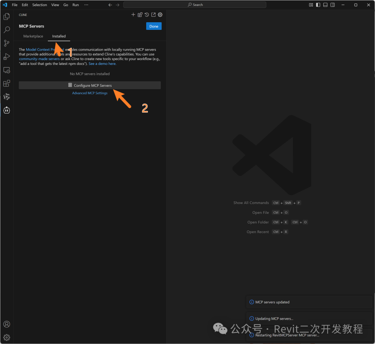Click the No MCP servers installed text
This screenshot has width=375, height=344.
(90, 74)
